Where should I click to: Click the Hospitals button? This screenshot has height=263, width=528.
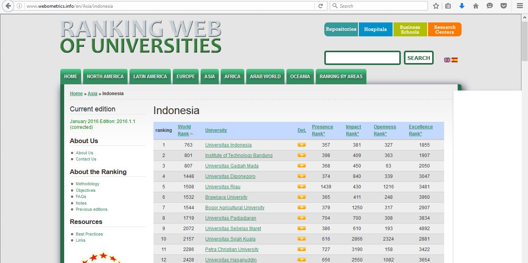(x=375, y=29)
